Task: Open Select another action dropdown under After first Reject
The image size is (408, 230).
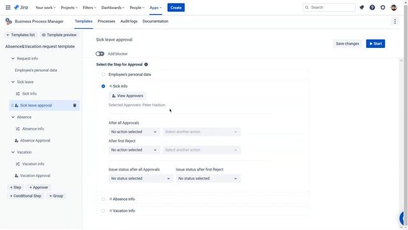Action: point(201,150)
